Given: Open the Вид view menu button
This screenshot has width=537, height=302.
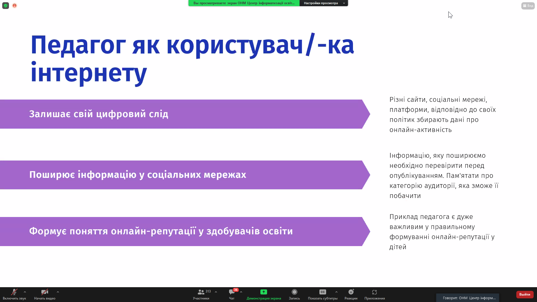Looking at the screenshot, I should [x=528, y=6].
